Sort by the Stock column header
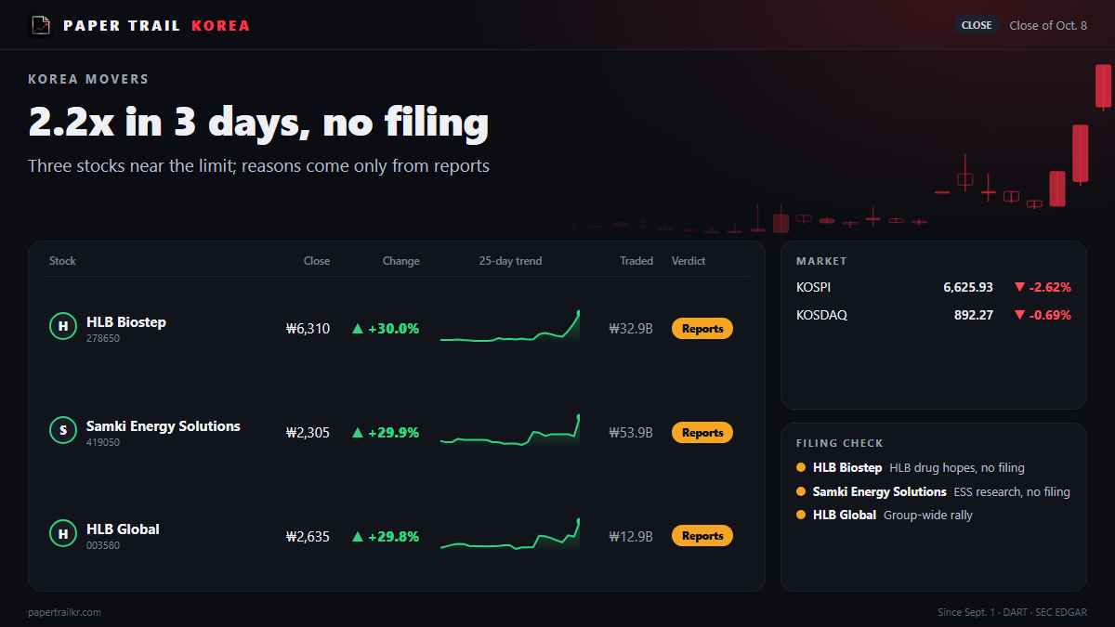The image size is (1115, 627). [62, 261]
